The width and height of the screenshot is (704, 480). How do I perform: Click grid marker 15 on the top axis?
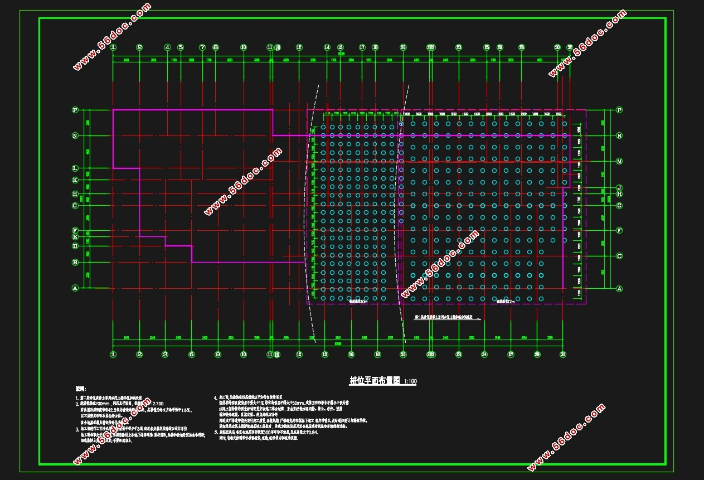340,47
